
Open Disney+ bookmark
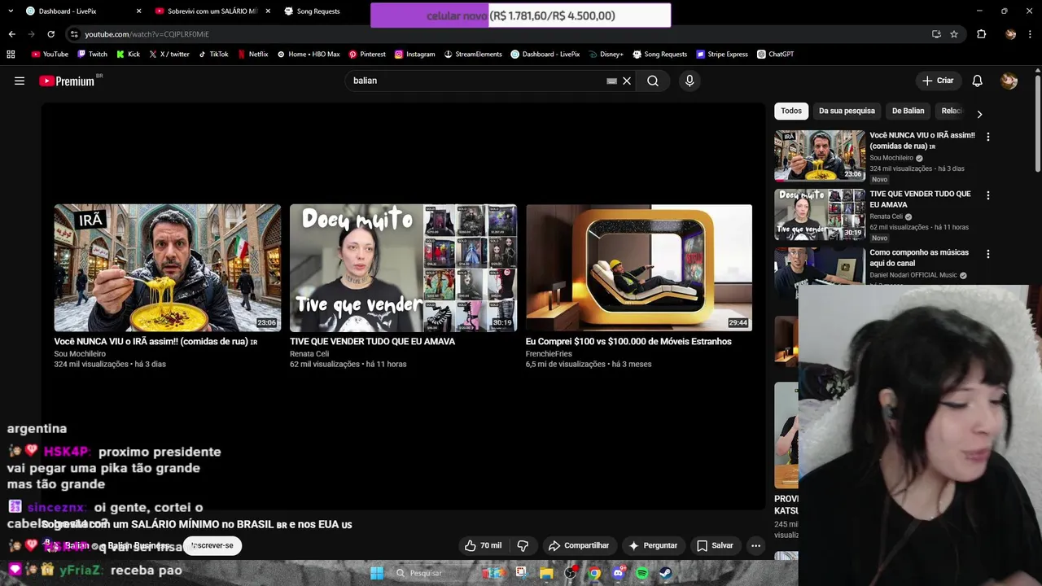click(606, 55)
